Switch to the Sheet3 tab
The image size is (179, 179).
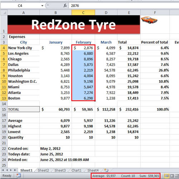point(60,170)
